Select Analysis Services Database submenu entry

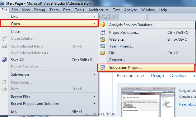(x=147, y=25)
